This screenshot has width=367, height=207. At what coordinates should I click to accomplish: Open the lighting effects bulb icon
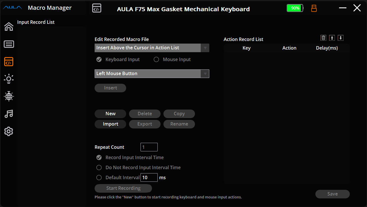tap(9, 79)
